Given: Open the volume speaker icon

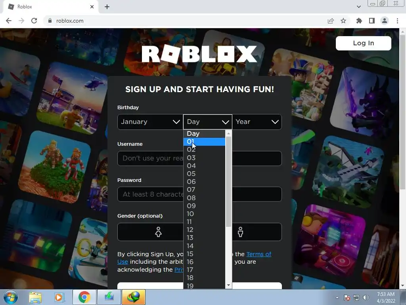Looking at the screenshot, I should click(x=366, y=297).
